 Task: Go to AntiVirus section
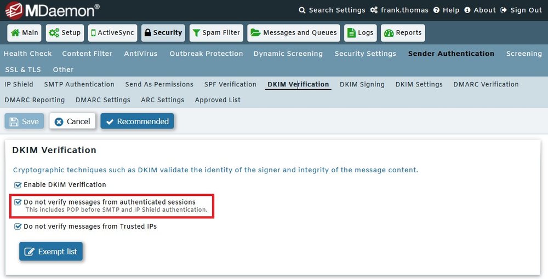click(141, 54)
